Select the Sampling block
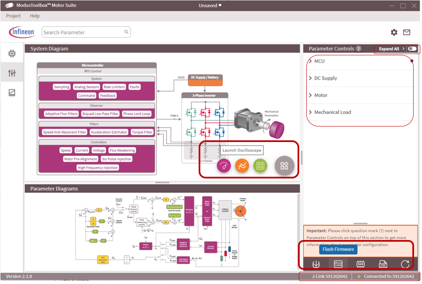 (62, 87)
